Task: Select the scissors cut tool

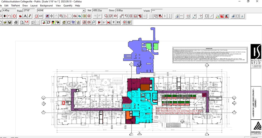Action: 242,16
